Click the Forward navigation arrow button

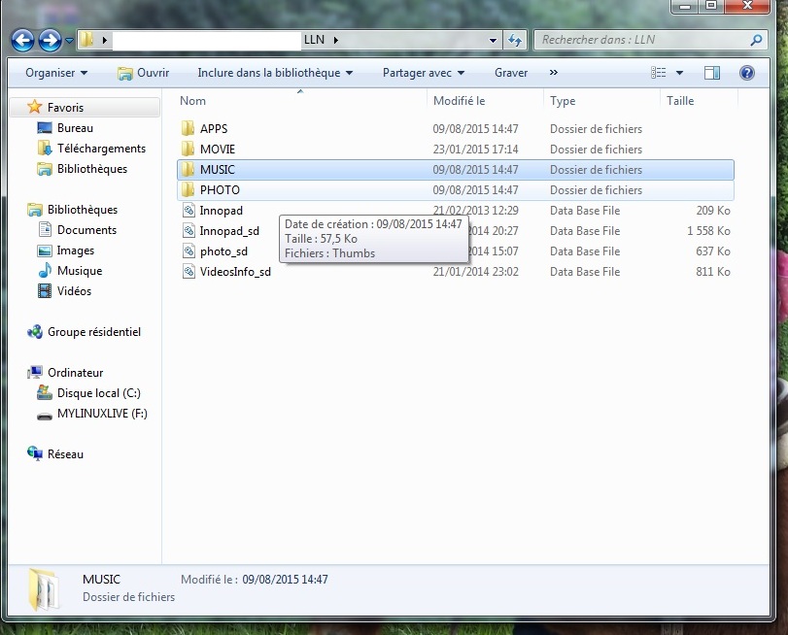[x=50, y=40]
